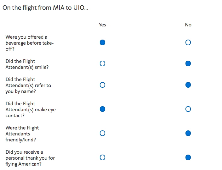
Task: Mark Yes for refer to you by name
Action: tap(102, 85)
